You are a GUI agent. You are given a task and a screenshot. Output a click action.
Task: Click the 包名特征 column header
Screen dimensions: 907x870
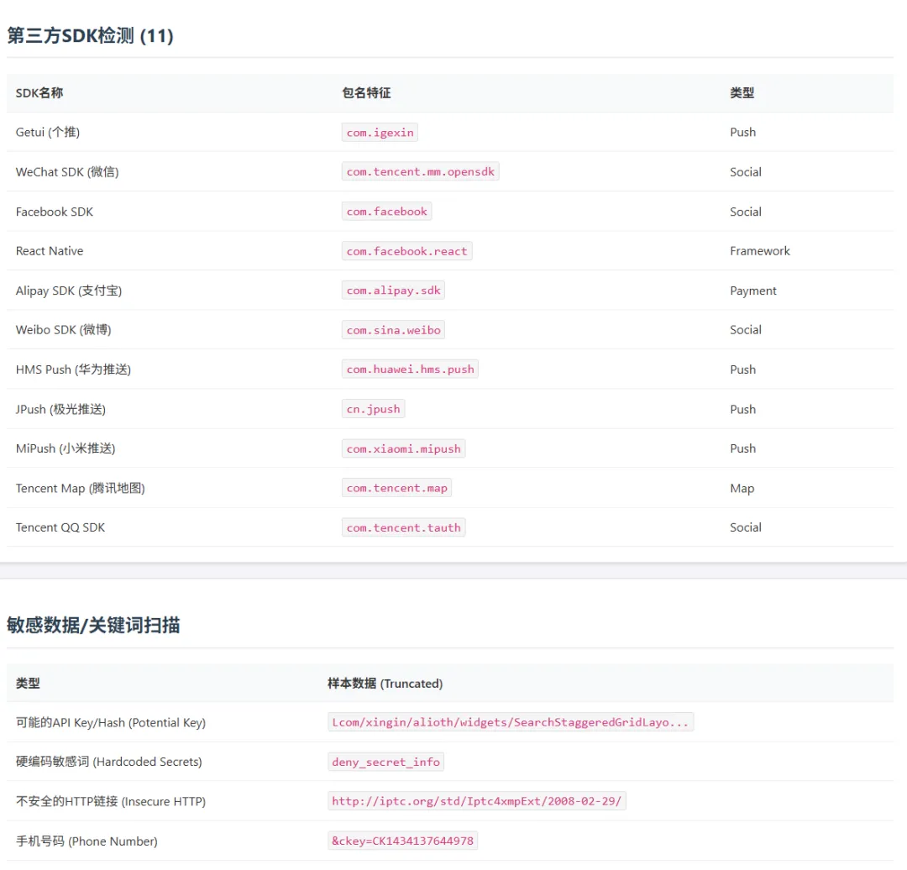coord(366,92)
